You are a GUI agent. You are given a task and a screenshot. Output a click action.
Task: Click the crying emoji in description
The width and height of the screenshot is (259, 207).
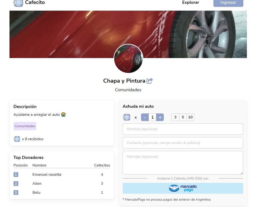coord(63,114)
